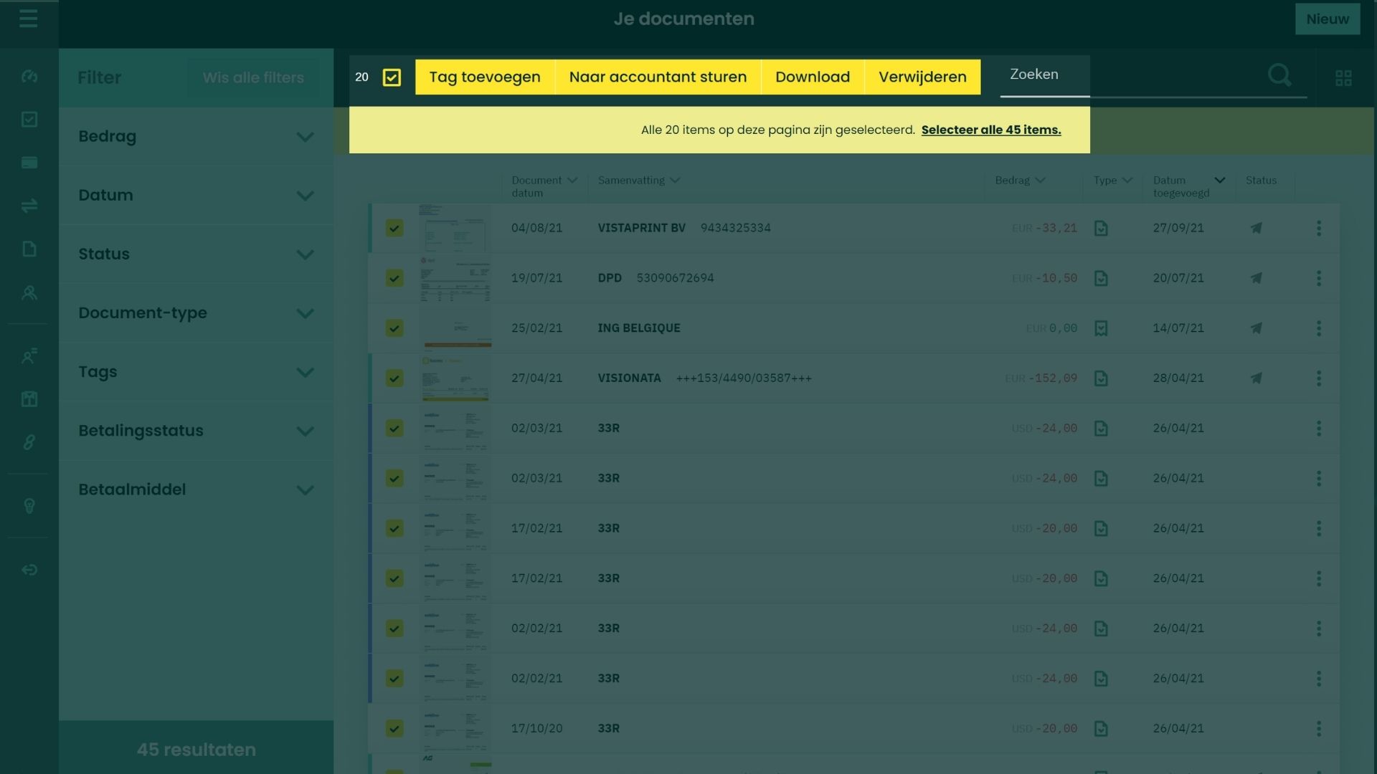Click Tag toevoegen action
The image size is (1377, 774).
485,77
